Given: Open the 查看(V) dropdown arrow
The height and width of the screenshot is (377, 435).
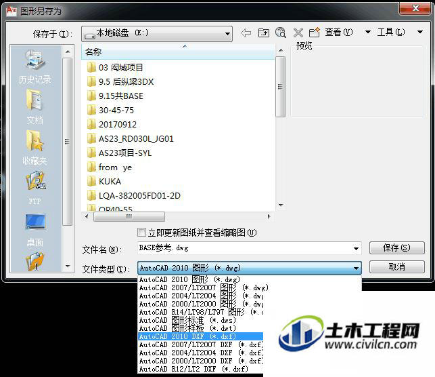Looking at the screenshot, I should click(x=368, y=33).
